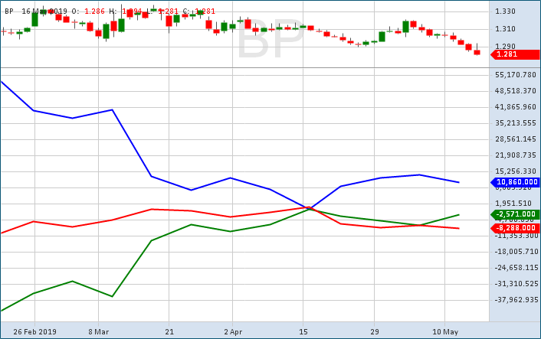The height and width of the screenshot is (339, 541).
Task: Click the 41,865.960 axis value
Action: coord(516,107)
